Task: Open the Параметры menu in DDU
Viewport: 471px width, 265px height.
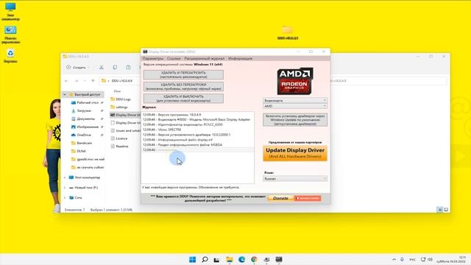Action: (x=152, y=59)
